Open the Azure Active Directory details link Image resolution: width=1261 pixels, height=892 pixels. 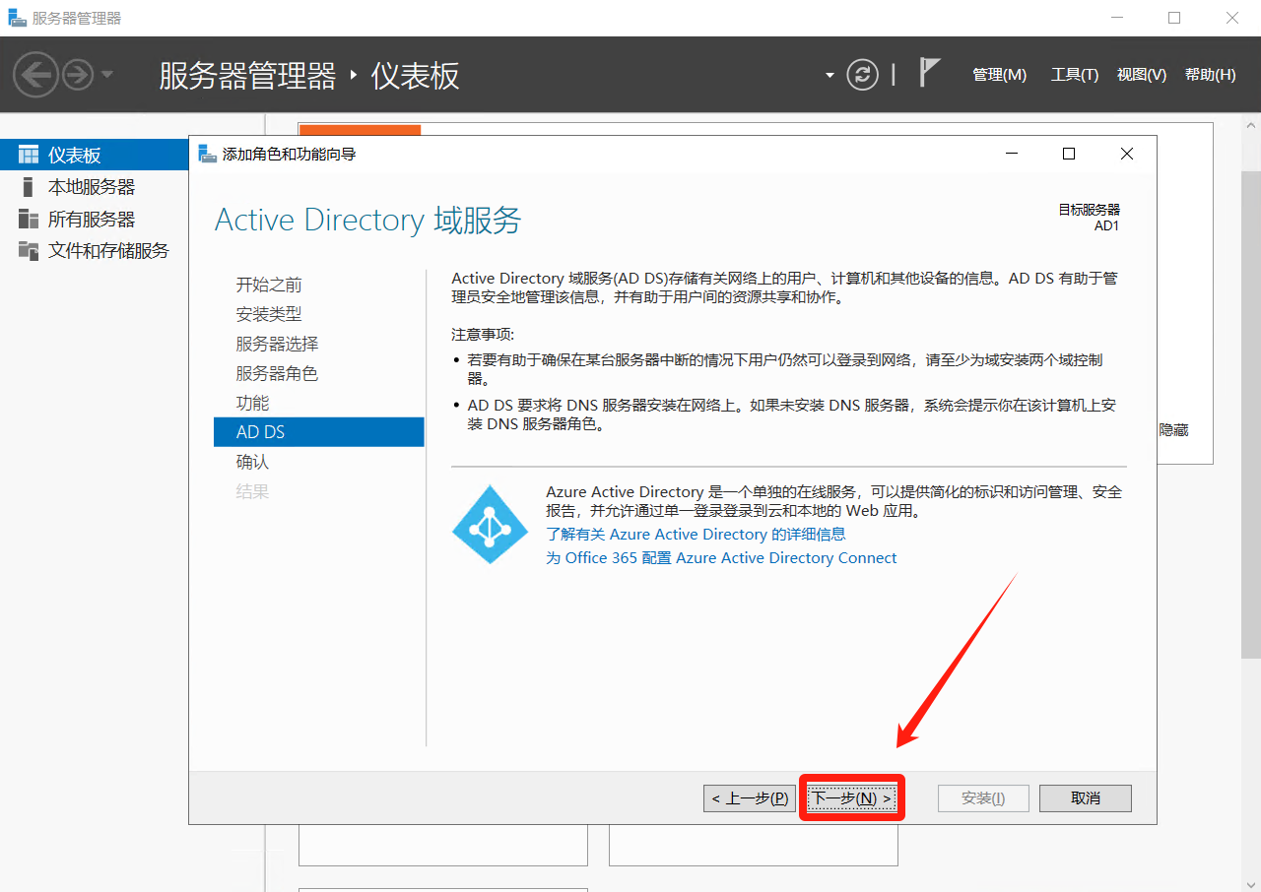click(696, 534)
